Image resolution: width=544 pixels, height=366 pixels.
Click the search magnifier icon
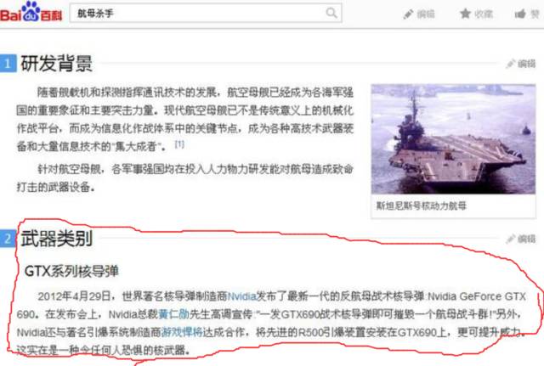331,14
